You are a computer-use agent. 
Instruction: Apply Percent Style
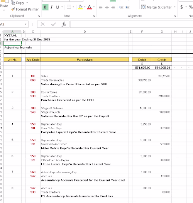[191, 7]
